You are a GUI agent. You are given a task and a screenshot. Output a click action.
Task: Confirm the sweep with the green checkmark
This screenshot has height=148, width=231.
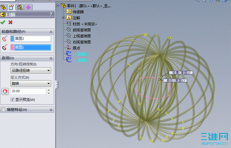[x=3, y=22]
